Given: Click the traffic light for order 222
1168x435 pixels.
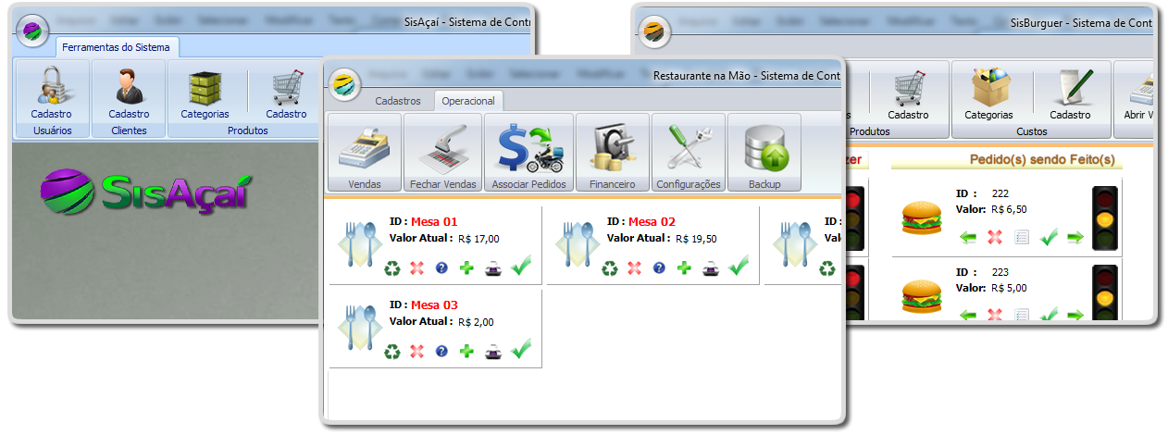Looking at the screenshot, I should [x=1105, y=217].
